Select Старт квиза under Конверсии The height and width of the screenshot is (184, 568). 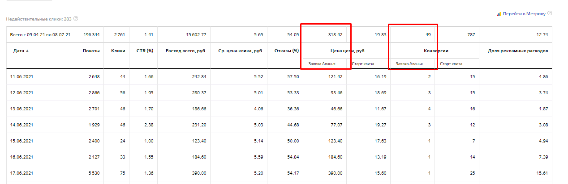tap(451, 64)
